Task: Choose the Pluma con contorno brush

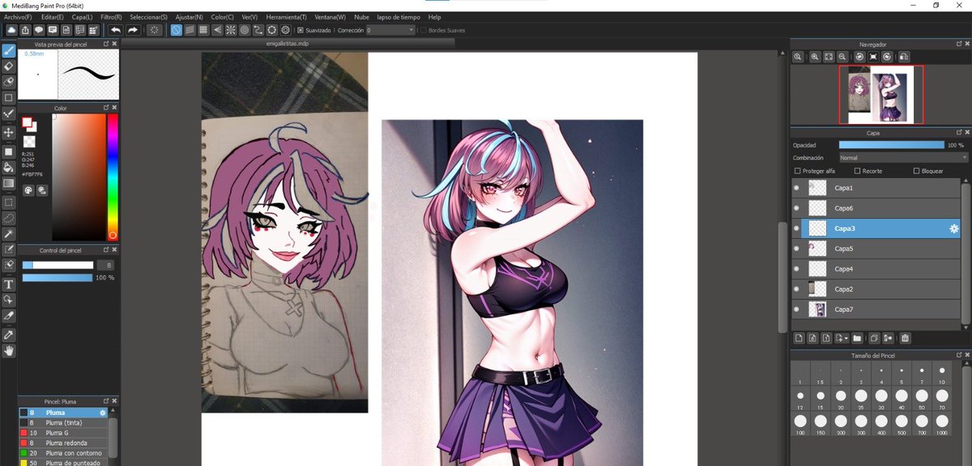Action: [63, 453]
